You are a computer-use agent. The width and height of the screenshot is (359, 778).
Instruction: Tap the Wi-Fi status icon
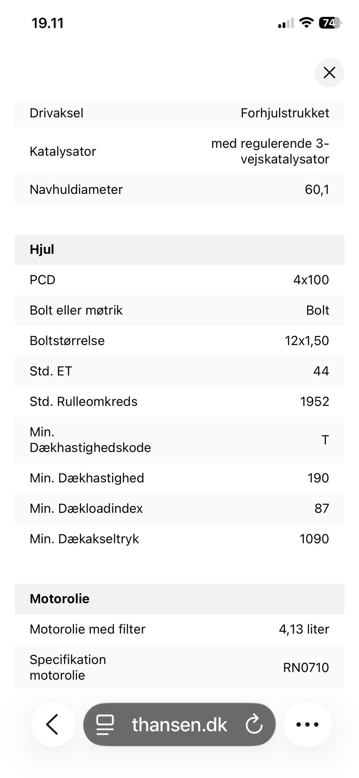[x=307, y=23]
